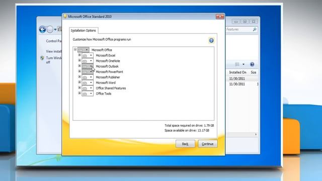Click the search magnifier in Control Panel
322x181 pixels.
[255, 29]
